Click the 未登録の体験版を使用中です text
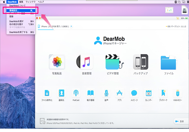This screenshot has height=132, width=189. 58,119
